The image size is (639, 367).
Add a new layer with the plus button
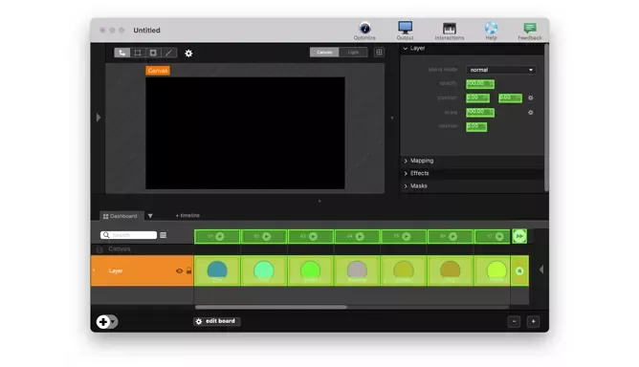coord(103,322)
